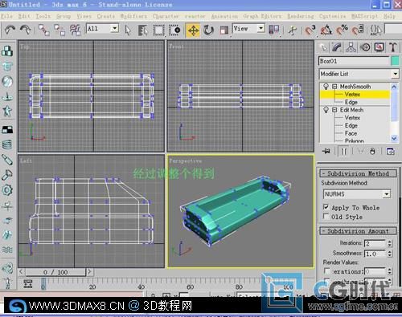Open the NURMS subdivision method dropdown
Image resolution: width=402 pixels, height=317 pixels.
pos(357,194)
